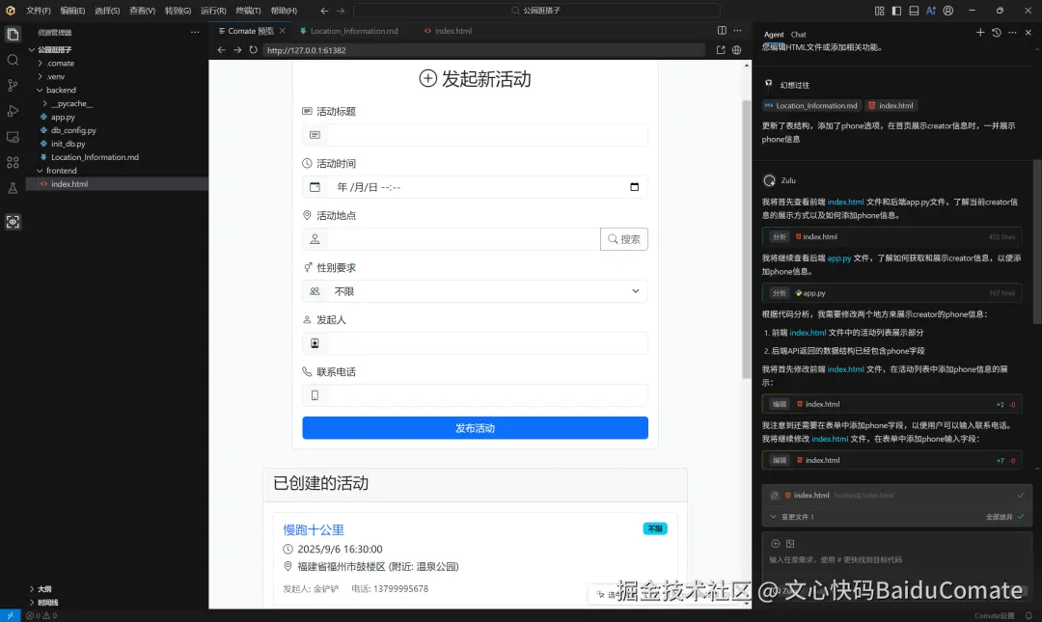Open the Testing flask icon

tap(13, 189)
